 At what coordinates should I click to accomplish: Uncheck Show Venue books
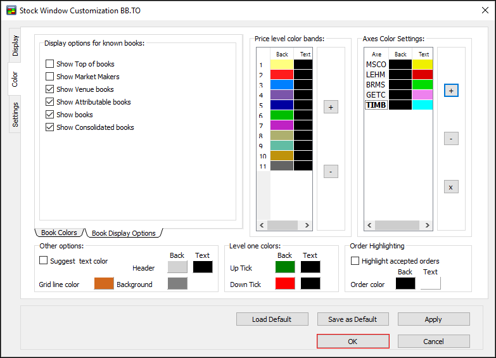(x=50, y=89)
